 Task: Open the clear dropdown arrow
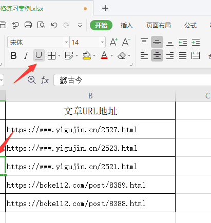[129, 55]
